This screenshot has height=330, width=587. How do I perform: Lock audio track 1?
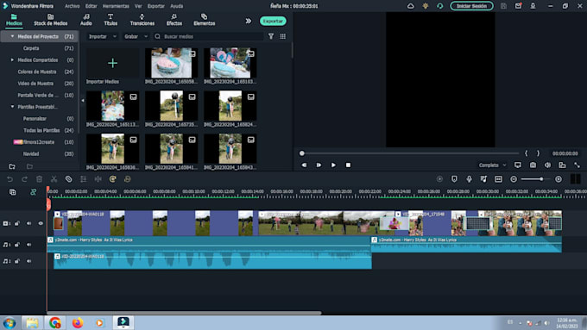[x=17, y=245]
